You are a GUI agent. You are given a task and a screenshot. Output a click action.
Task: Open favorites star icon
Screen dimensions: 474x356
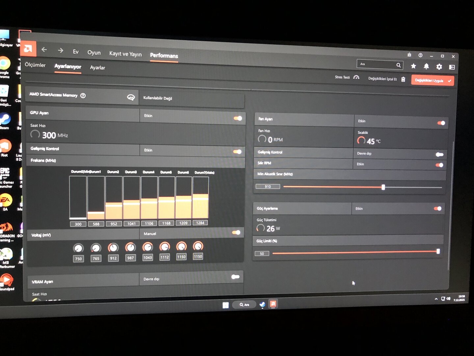point(413,66)
